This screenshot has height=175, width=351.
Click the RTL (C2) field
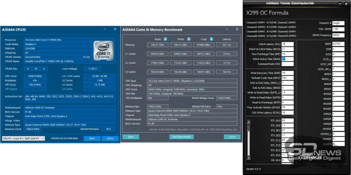pos(287,145)
